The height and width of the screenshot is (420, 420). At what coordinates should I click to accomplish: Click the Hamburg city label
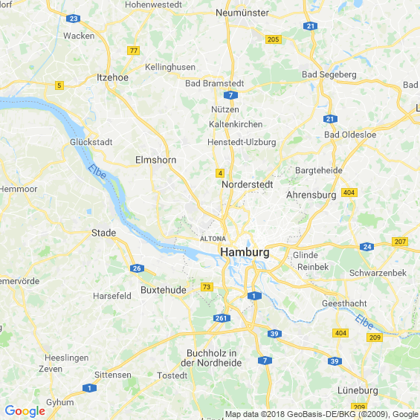[x=245, y=252]
